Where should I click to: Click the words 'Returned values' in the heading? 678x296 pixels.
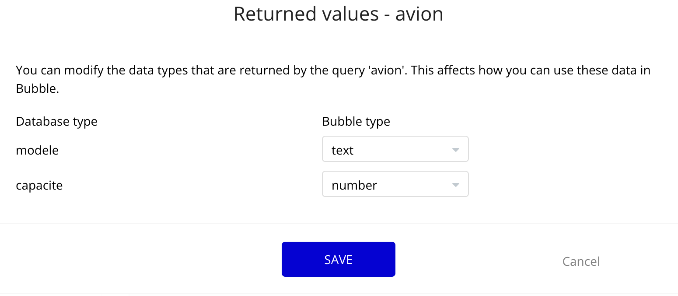tap(306, 14)
